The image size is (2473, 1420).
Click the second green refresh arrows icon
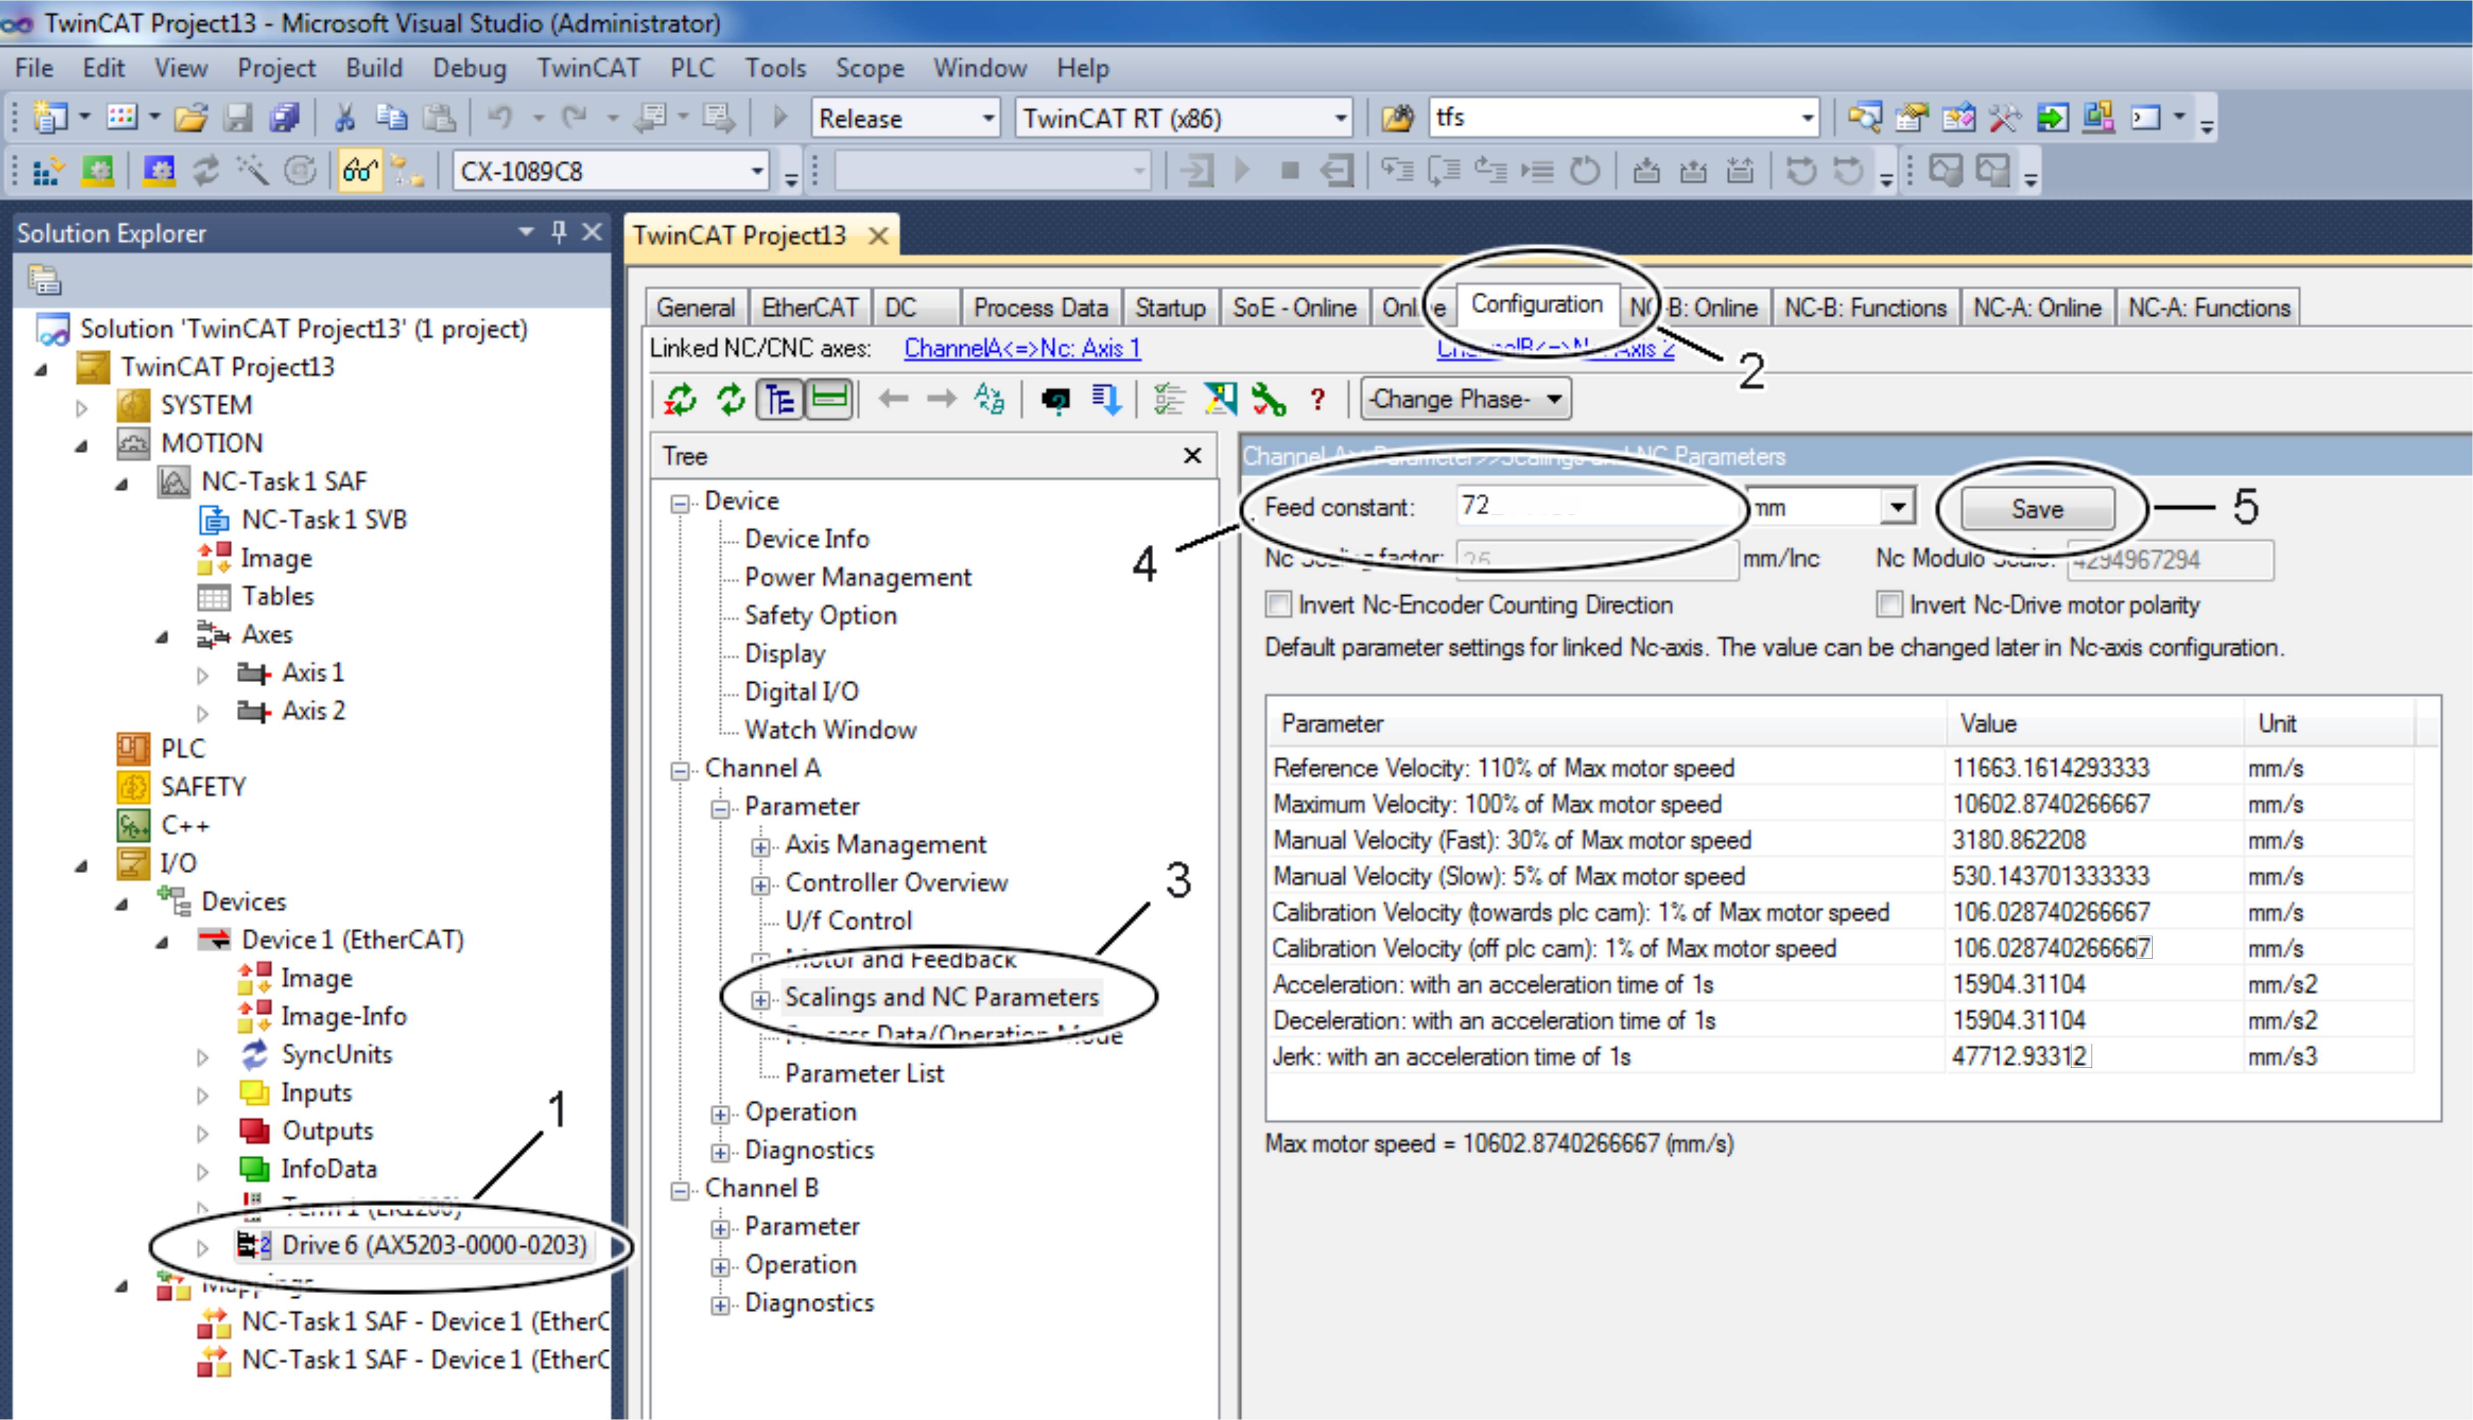pos(731,400)
